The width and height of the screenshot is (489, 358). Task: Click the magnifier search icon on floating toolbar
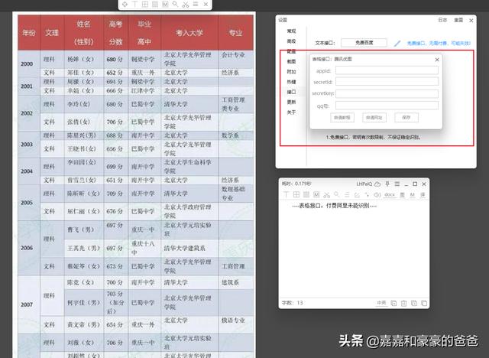[x=175, y=4]
